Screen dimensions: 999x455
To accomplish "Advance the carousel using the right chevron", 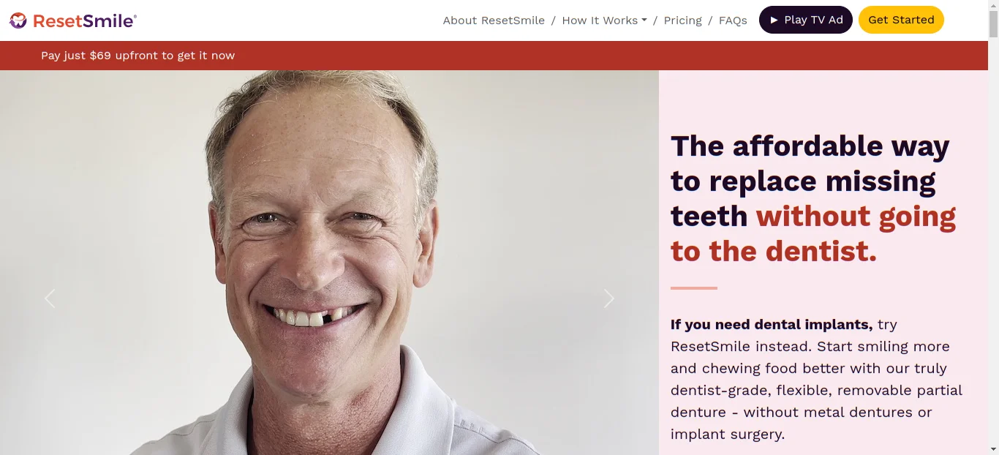I will point(609,298).
